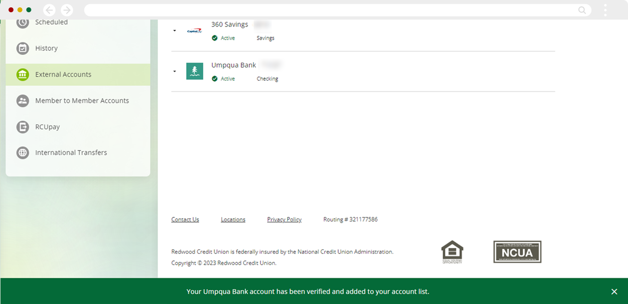The width and height of the screenshot is (628, 304).
Task: Click the NCUA insurance logo
Action: point(517,252)
